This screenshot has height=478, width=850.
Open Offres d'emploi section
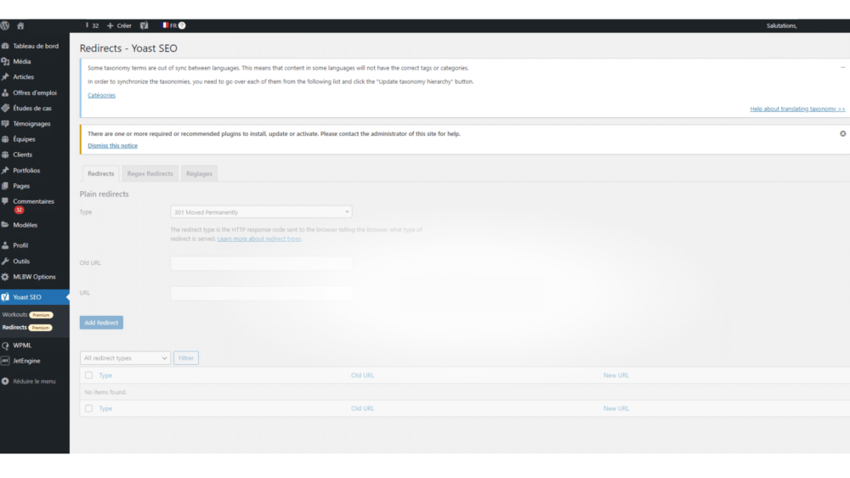point(35,93)
